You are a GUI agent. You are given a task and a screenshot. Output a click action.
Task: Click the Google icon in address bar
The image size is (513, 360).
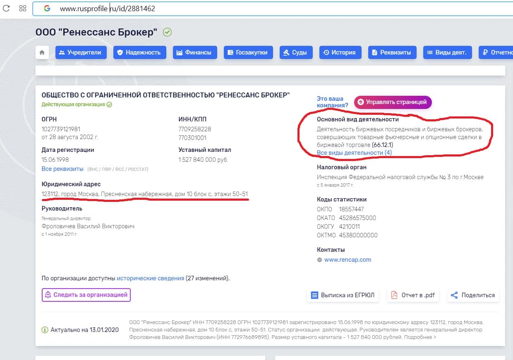coord(47,8)
